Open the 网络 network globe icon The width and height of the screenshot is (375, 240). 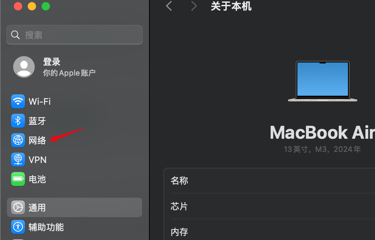point(18,140)
